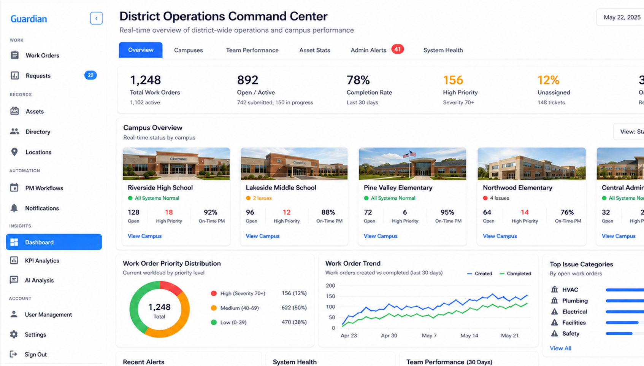Click the green Low legend dot
Screen dimensions: 644x366
pyautogui.click(x=214, y=322)
